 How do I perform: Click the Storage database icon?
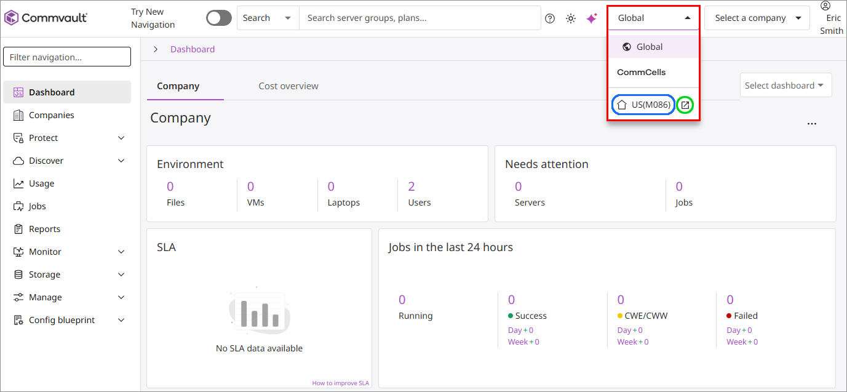pos(18,274)
